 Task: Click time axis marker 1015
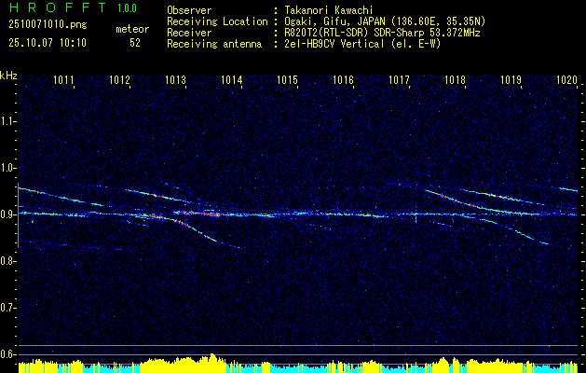(x=287, y=79)
